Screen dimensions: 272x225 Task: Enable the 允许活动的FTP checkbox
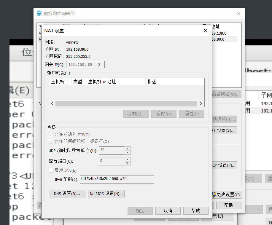pos(50,134)
